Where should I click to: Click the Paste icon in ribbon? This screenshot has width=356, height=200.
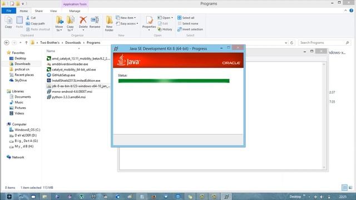pyautogui.click(x=19, y=22)
